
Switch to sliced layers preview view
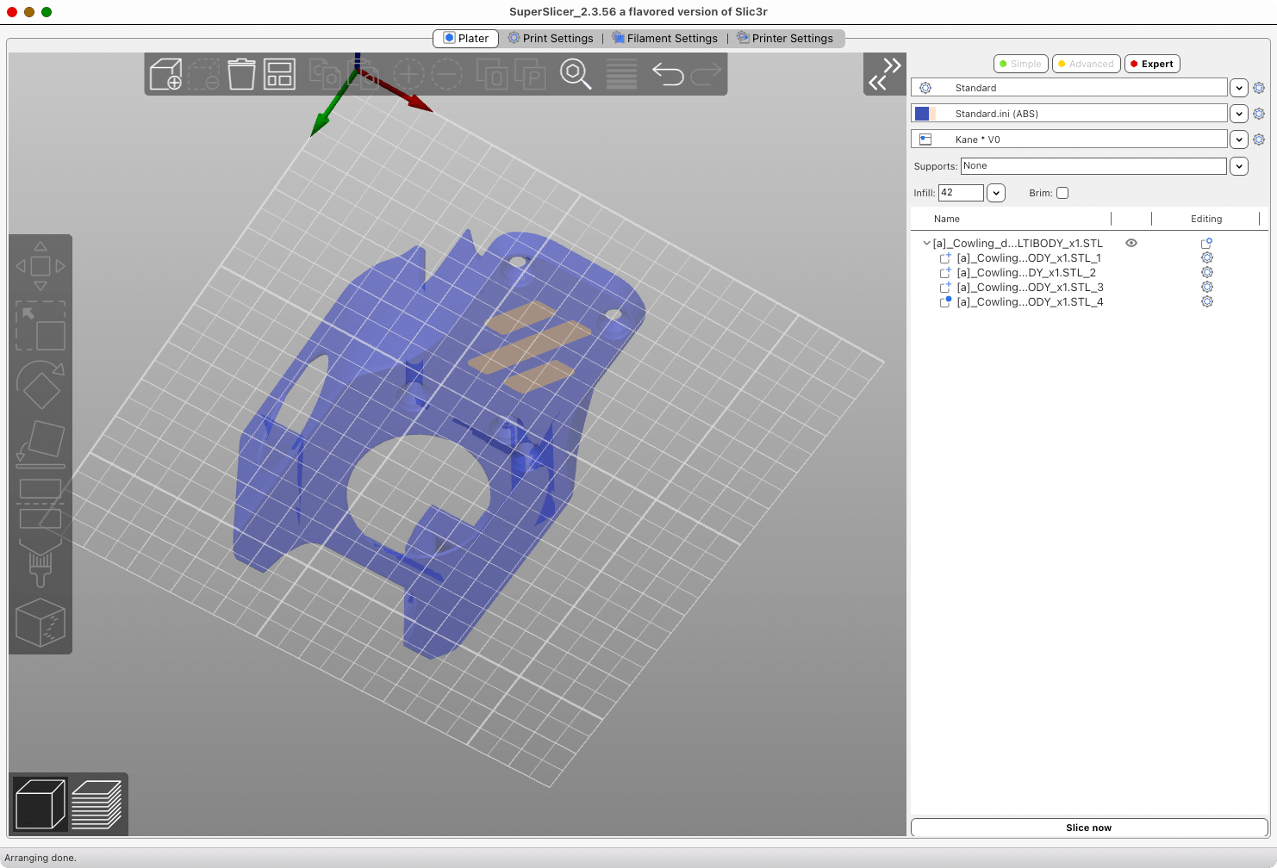[97, 804]
